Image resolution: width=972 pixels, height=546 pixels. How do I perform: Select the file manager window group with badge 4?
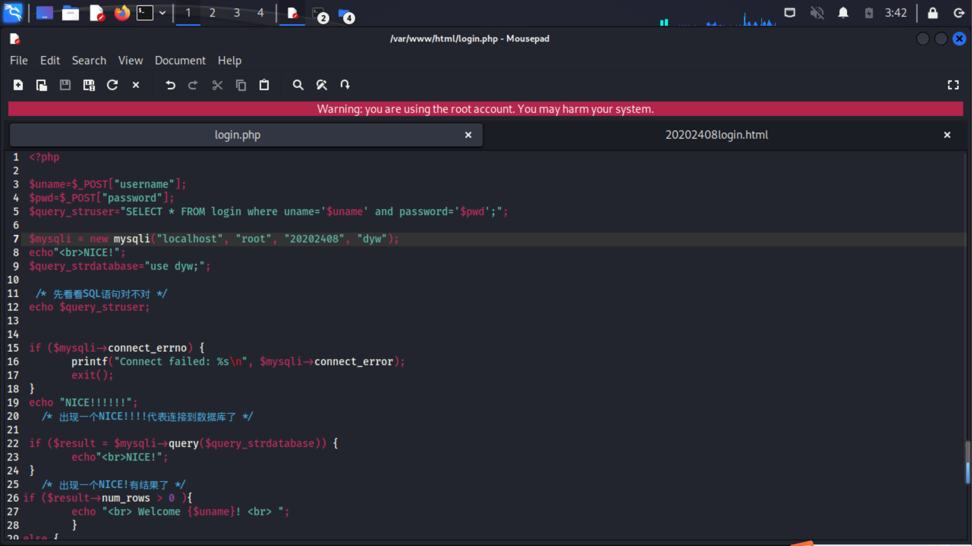[x=346, y=14]
